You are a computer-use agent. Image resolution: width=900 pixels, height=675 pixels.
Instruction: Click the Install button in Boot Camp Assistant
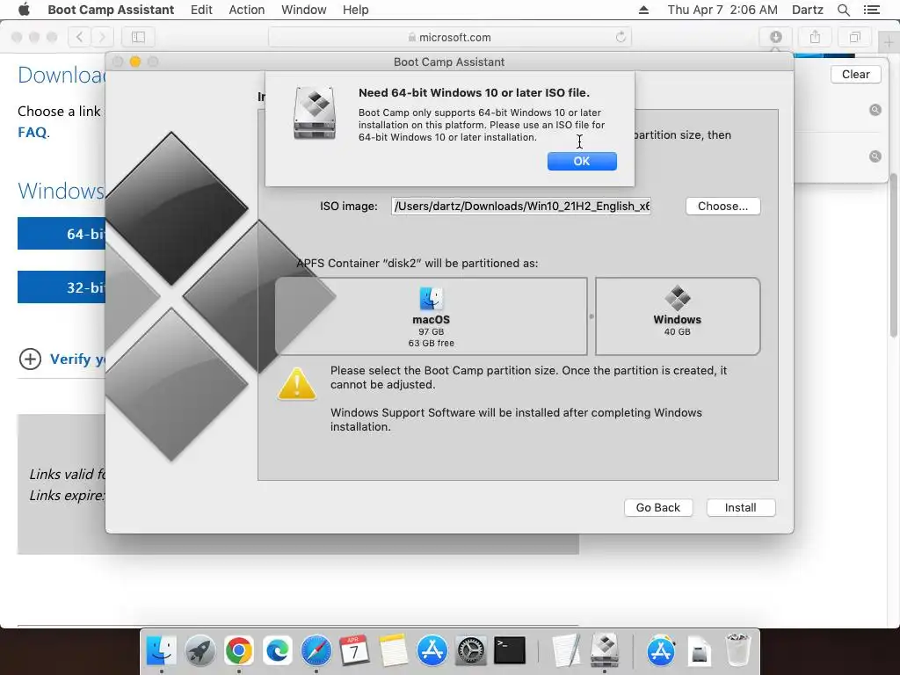(740, 507)
